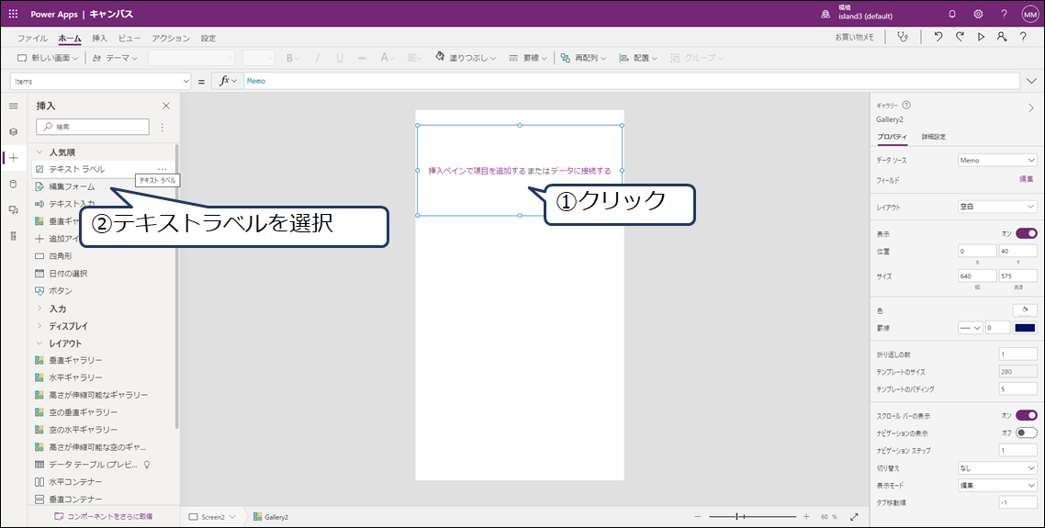Image resolution: width=1045 pixels, height=528 pixels.
Task: Click データに接続する link in gallery
Action: click(581, 172)
